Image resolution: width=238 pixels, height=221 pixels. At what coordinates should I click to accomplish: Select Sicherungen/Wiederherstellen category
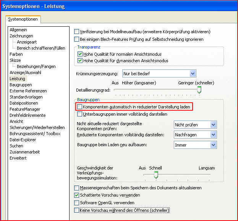pyautogui.click(x=37, y=127)
